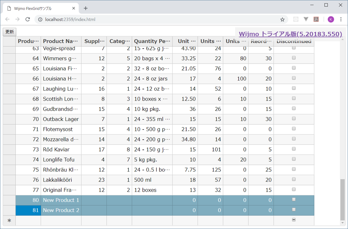Select the '12 boxes' quantity cell
The width and height of the screenshot is (348, 229).
click(x=152, y=190)
